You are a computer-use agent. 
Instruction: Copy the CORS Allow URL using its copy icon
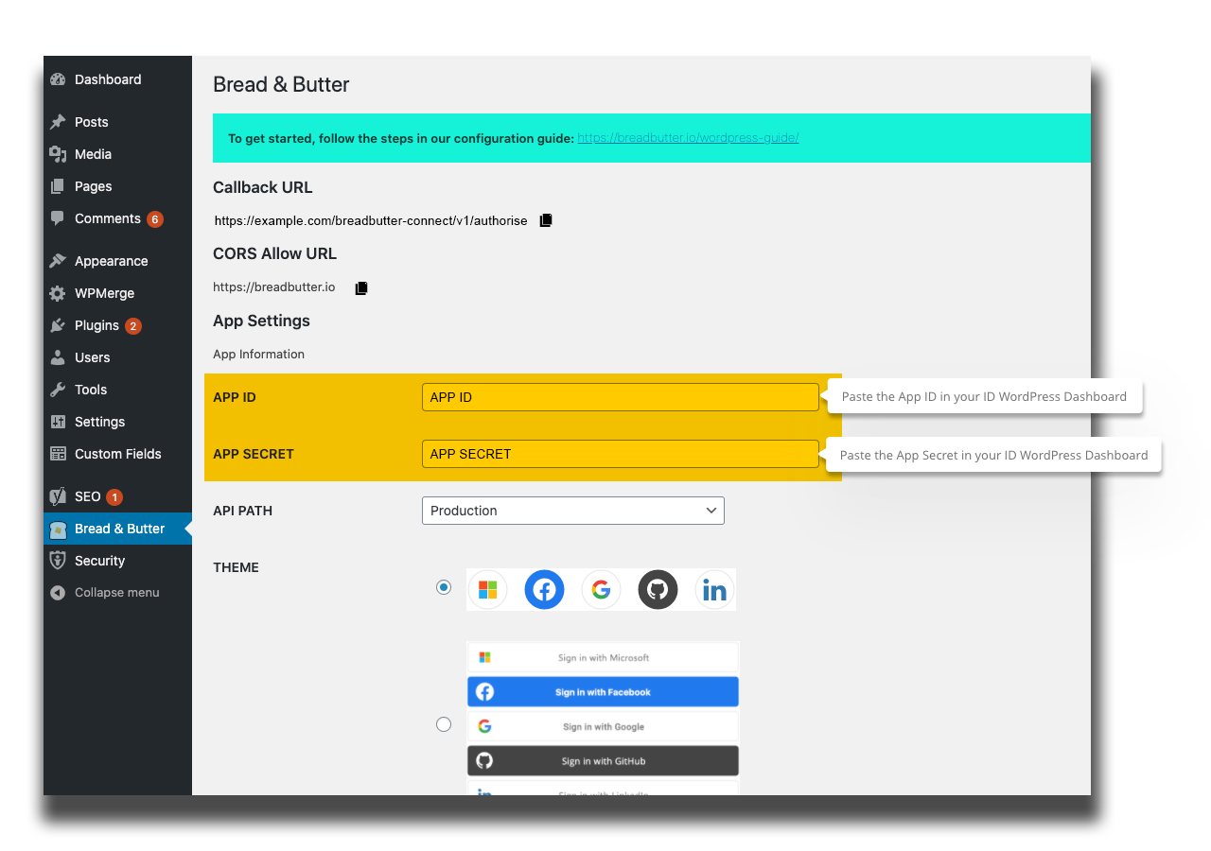pyautogui.click(x=360, y=287)
